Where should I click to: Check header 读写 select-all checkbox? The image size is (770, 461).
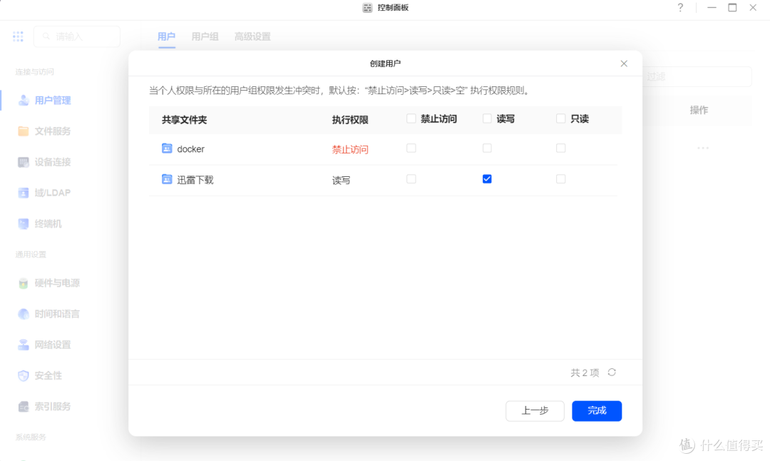tap(487, 118)
